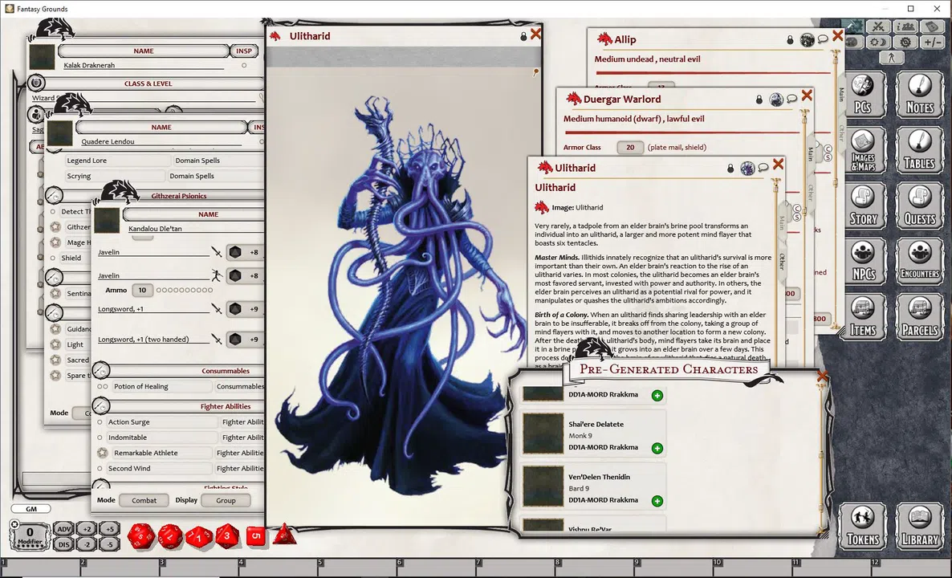Toggle the +2 modifier button

pyautogui.click(x=87, y=529)
